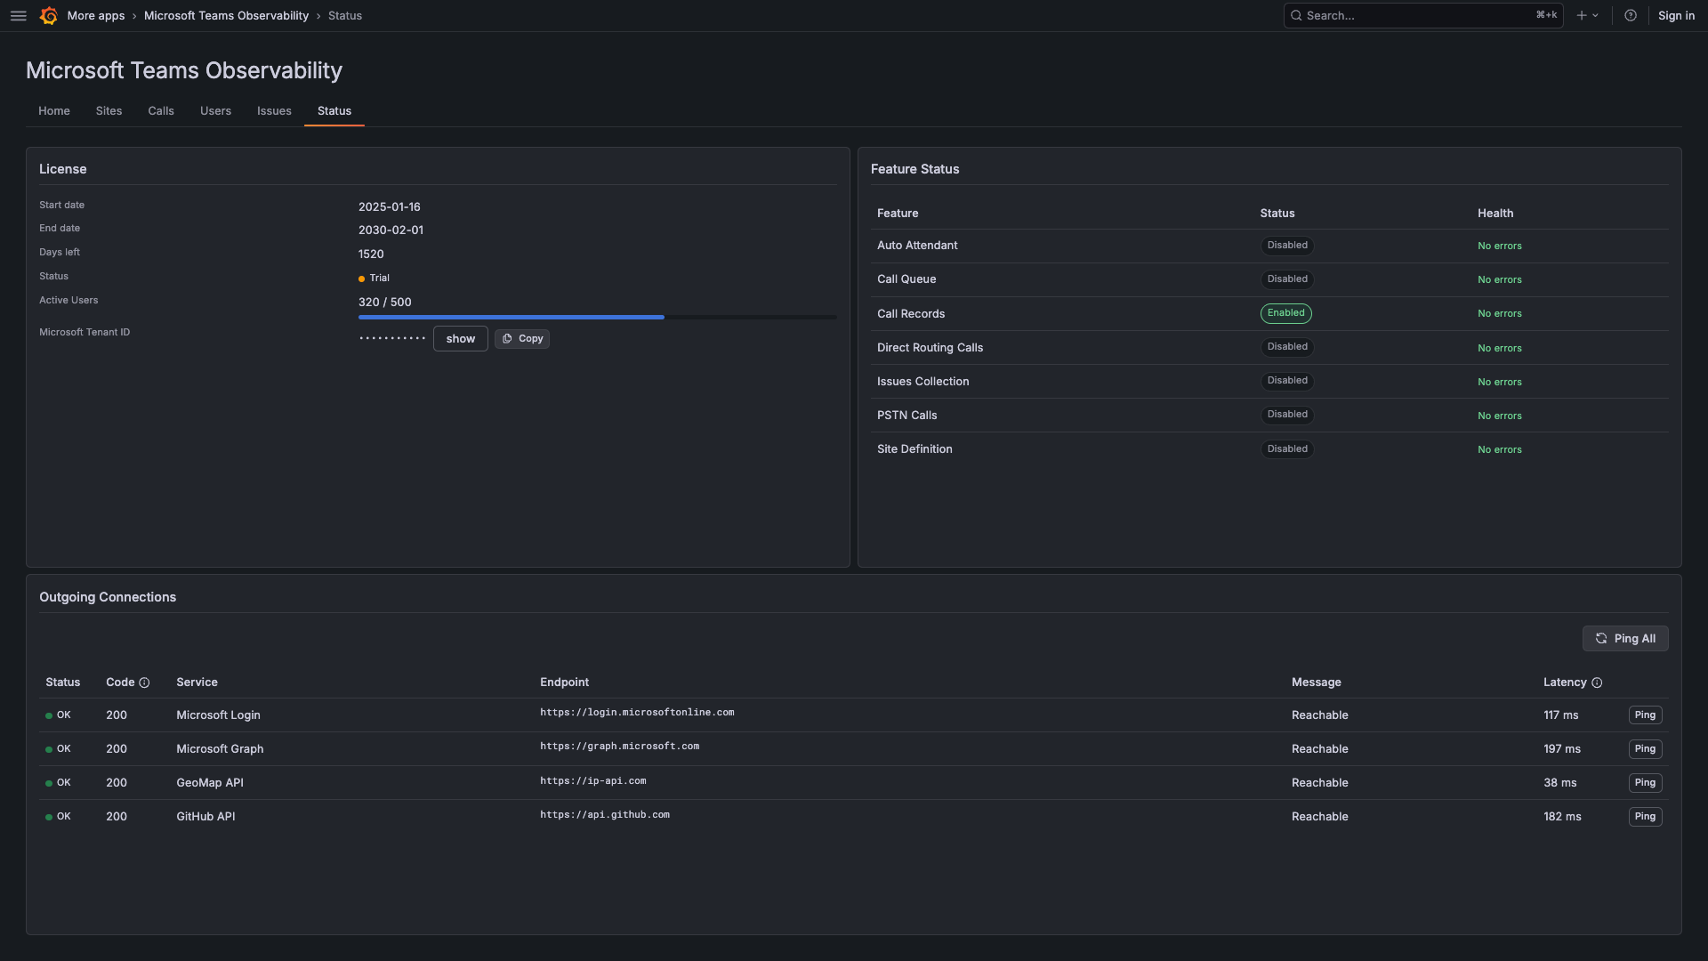Ping the GeoMap API service
The width and height of the screenshot is (1708, 961).
click(1645, 783)
